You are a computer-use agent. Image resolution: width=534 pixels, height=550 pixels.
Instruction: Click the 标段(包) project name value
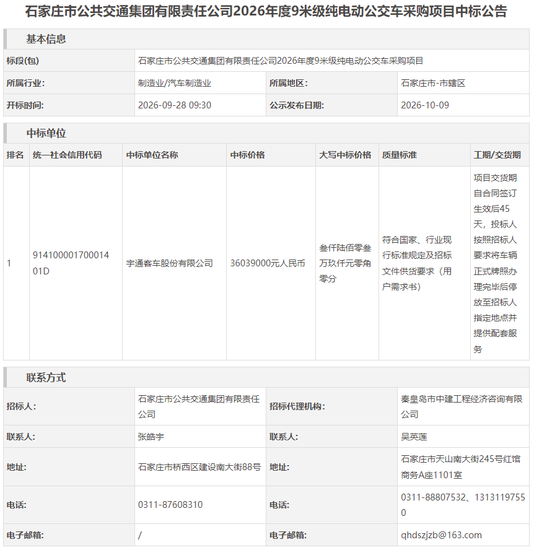[x=281, y=61]
